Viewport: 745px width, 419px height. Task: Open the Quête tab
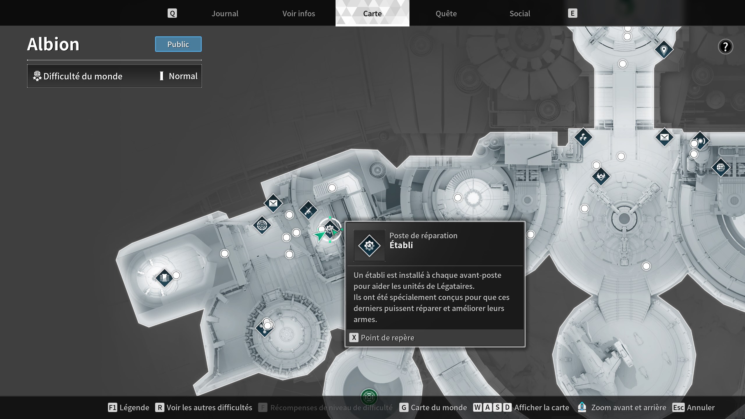tap(446, 13)
